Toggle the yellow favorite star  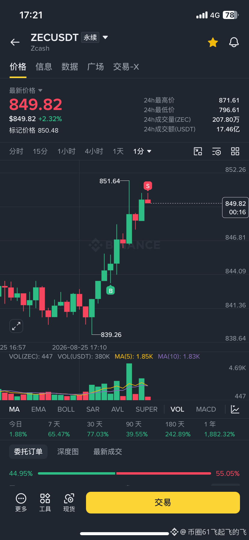[x=213, y=42]
